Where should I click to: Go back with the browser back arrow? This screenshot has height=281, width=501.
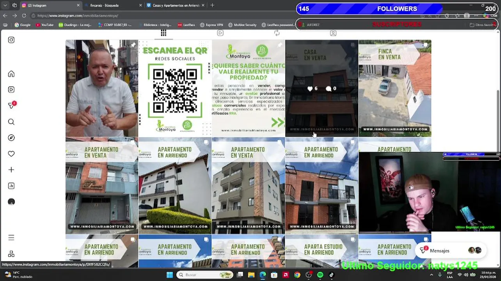5,16
